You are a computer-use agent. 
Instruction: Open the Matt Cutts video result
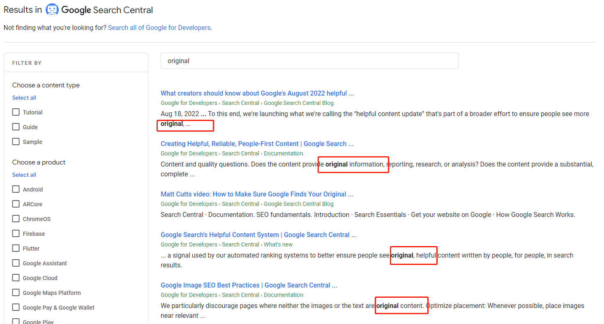point(256,194)
